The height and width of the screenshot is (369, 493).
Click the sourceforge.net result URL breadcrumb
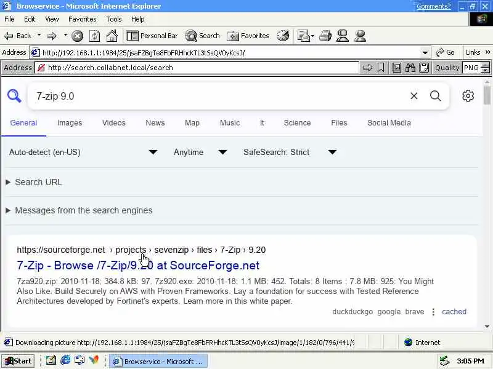(141, 250)
